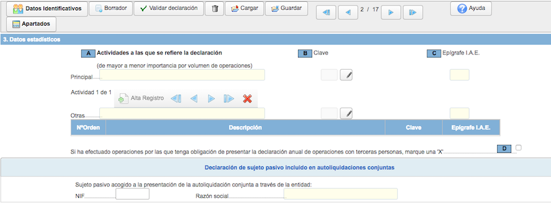The image size is (551, 220).
Task: Click the box B Clave label marker
Action: point(305,53)
